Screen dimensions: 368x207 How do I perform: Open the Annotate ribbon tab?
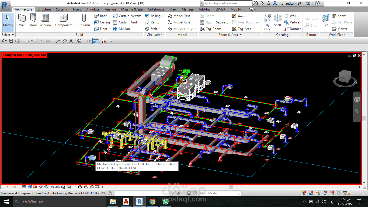[93, 9]
